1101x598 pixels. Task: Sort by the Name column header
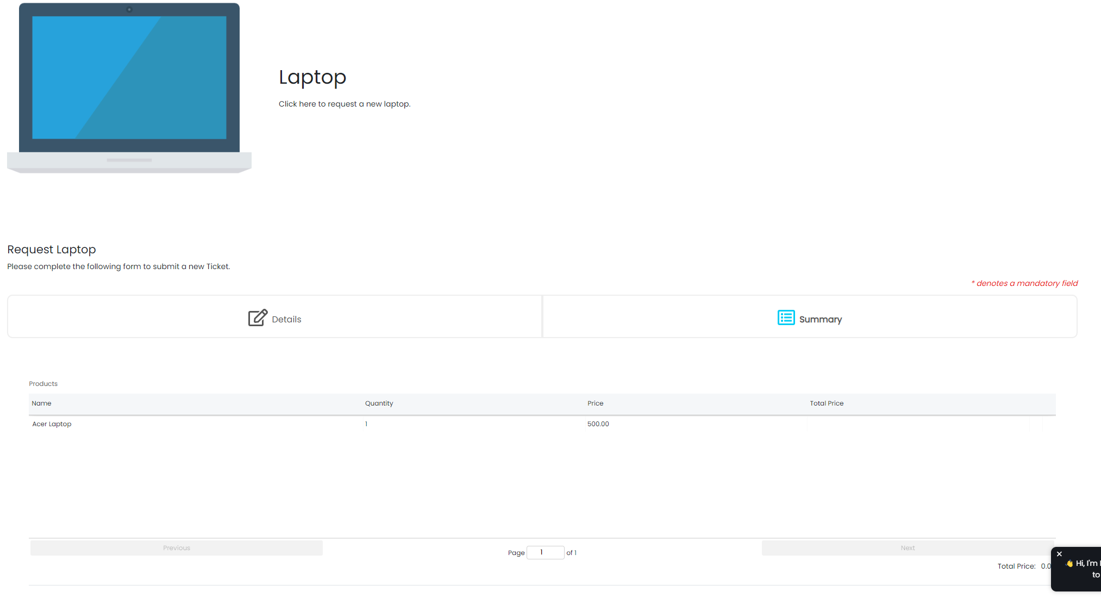(41, 403)
